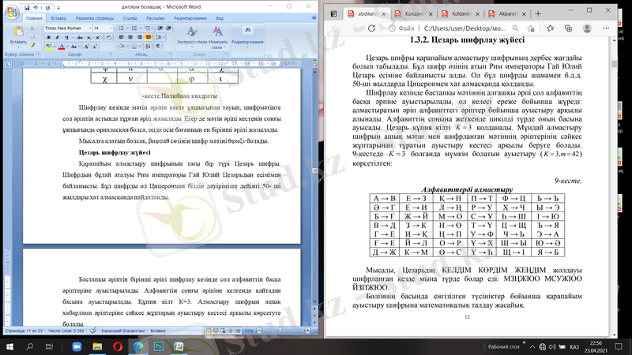Viewport: 632px width, 355px height.
Task: Open the font size 14 dropdown
Action: click(x=111, y=28)
